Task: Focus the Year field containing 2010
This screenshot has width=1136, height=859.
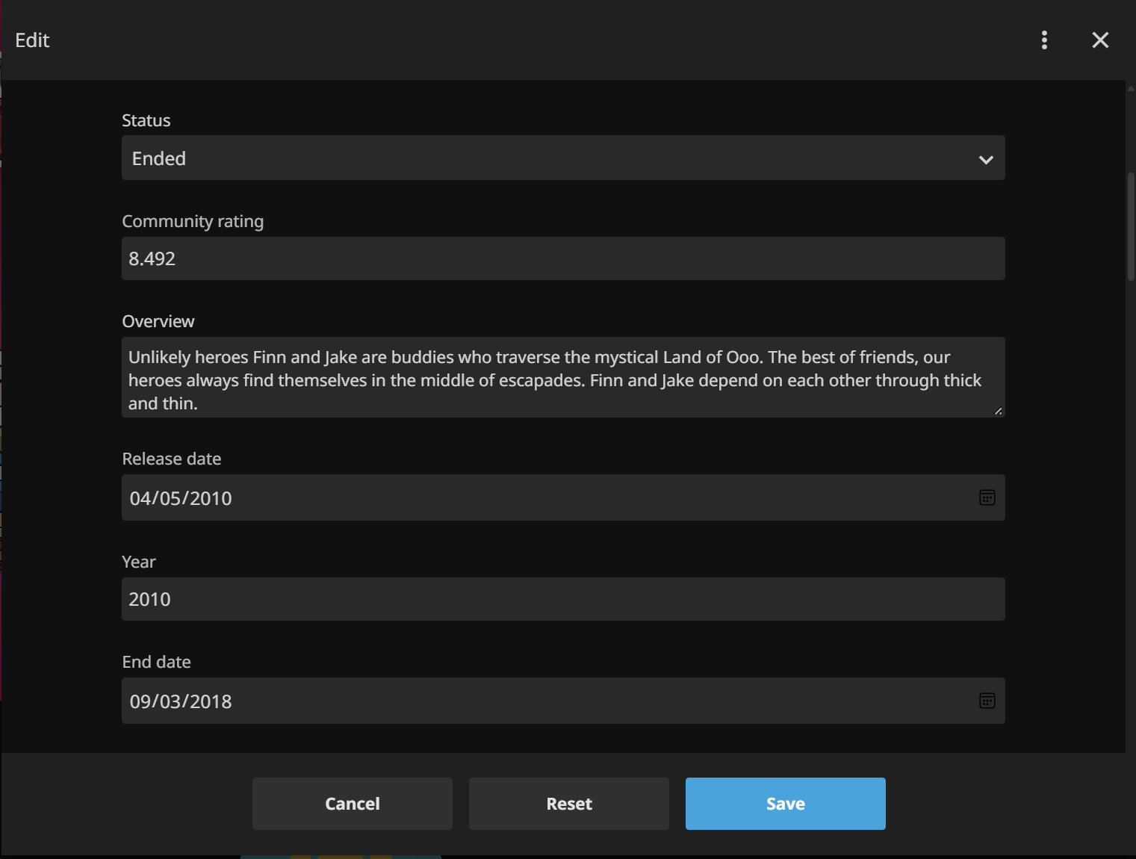Action: tap(562, 600)
